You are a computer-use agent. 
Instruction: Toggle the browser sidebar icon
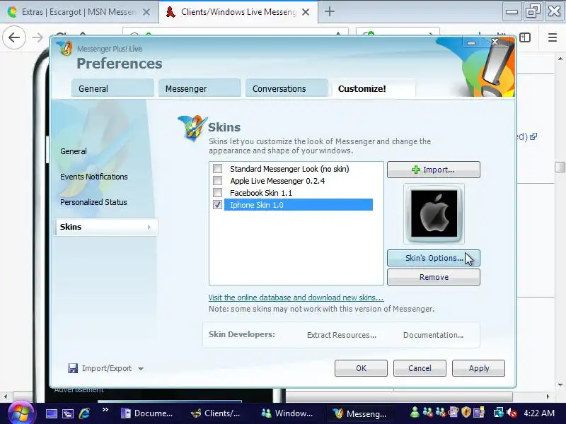525,37
